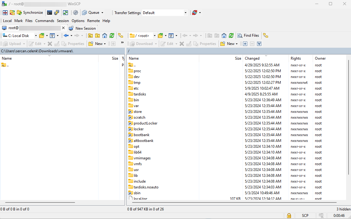
Task: Click the Preferences gear icon
Action: click(76, 13)
